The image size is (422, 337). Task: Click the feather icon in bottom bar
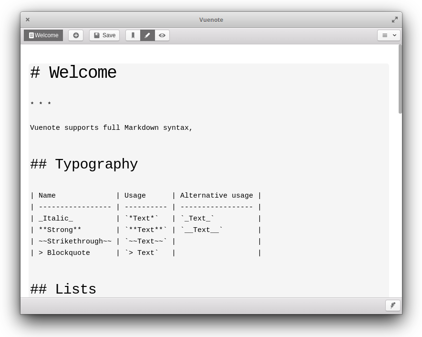[392, 305]
